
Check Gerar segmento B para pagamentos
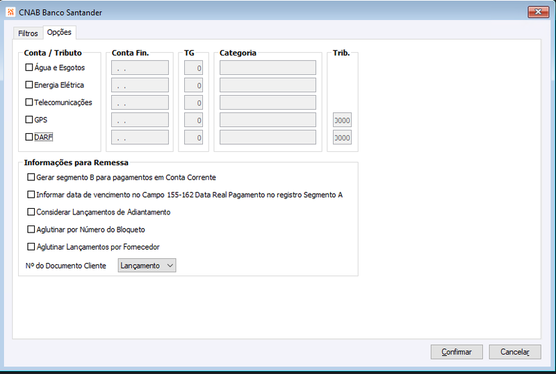pos(31,177)
